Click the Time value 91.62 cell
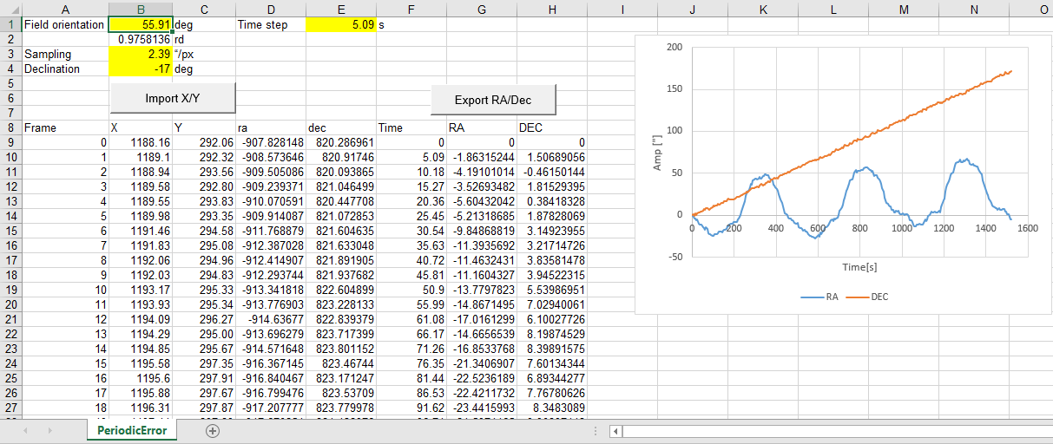The height and width of the screenshot is (444, 1053). [x=411, y=408]
